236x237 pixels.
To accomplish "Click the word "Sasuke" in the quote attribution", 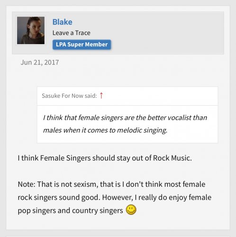I will pyautogui.click(x=51, y=96).
